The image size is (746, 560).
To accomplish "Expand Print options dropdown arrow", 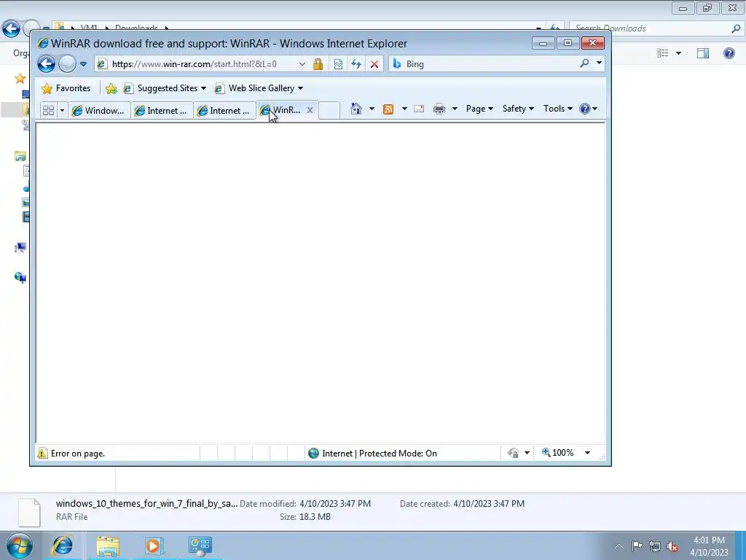I will pos(455,109).
